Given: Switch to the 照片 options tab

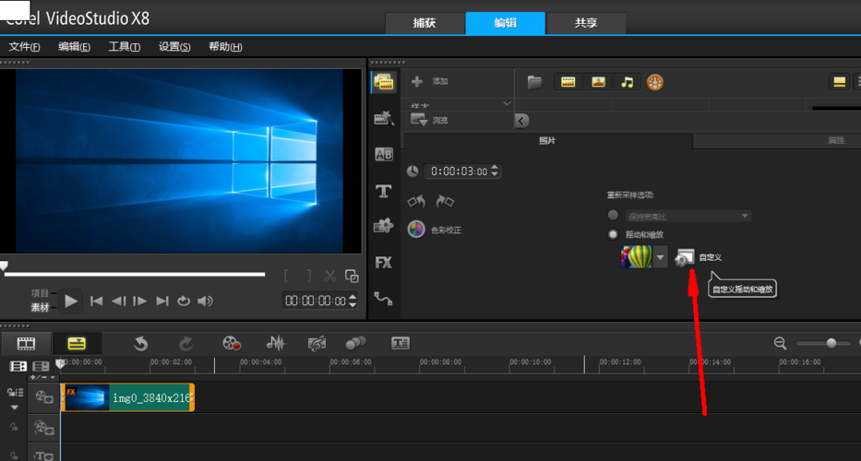Looking at the screenshot, I should [x=547, y=140].
